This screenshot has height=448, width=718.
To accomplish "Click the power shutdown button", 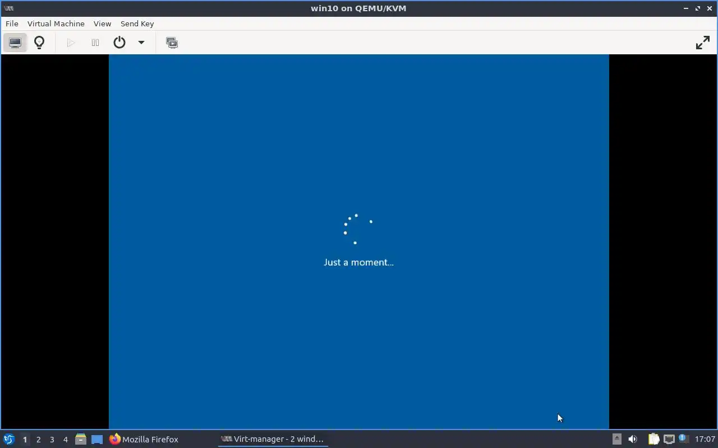I will click(x=119, y=43).
